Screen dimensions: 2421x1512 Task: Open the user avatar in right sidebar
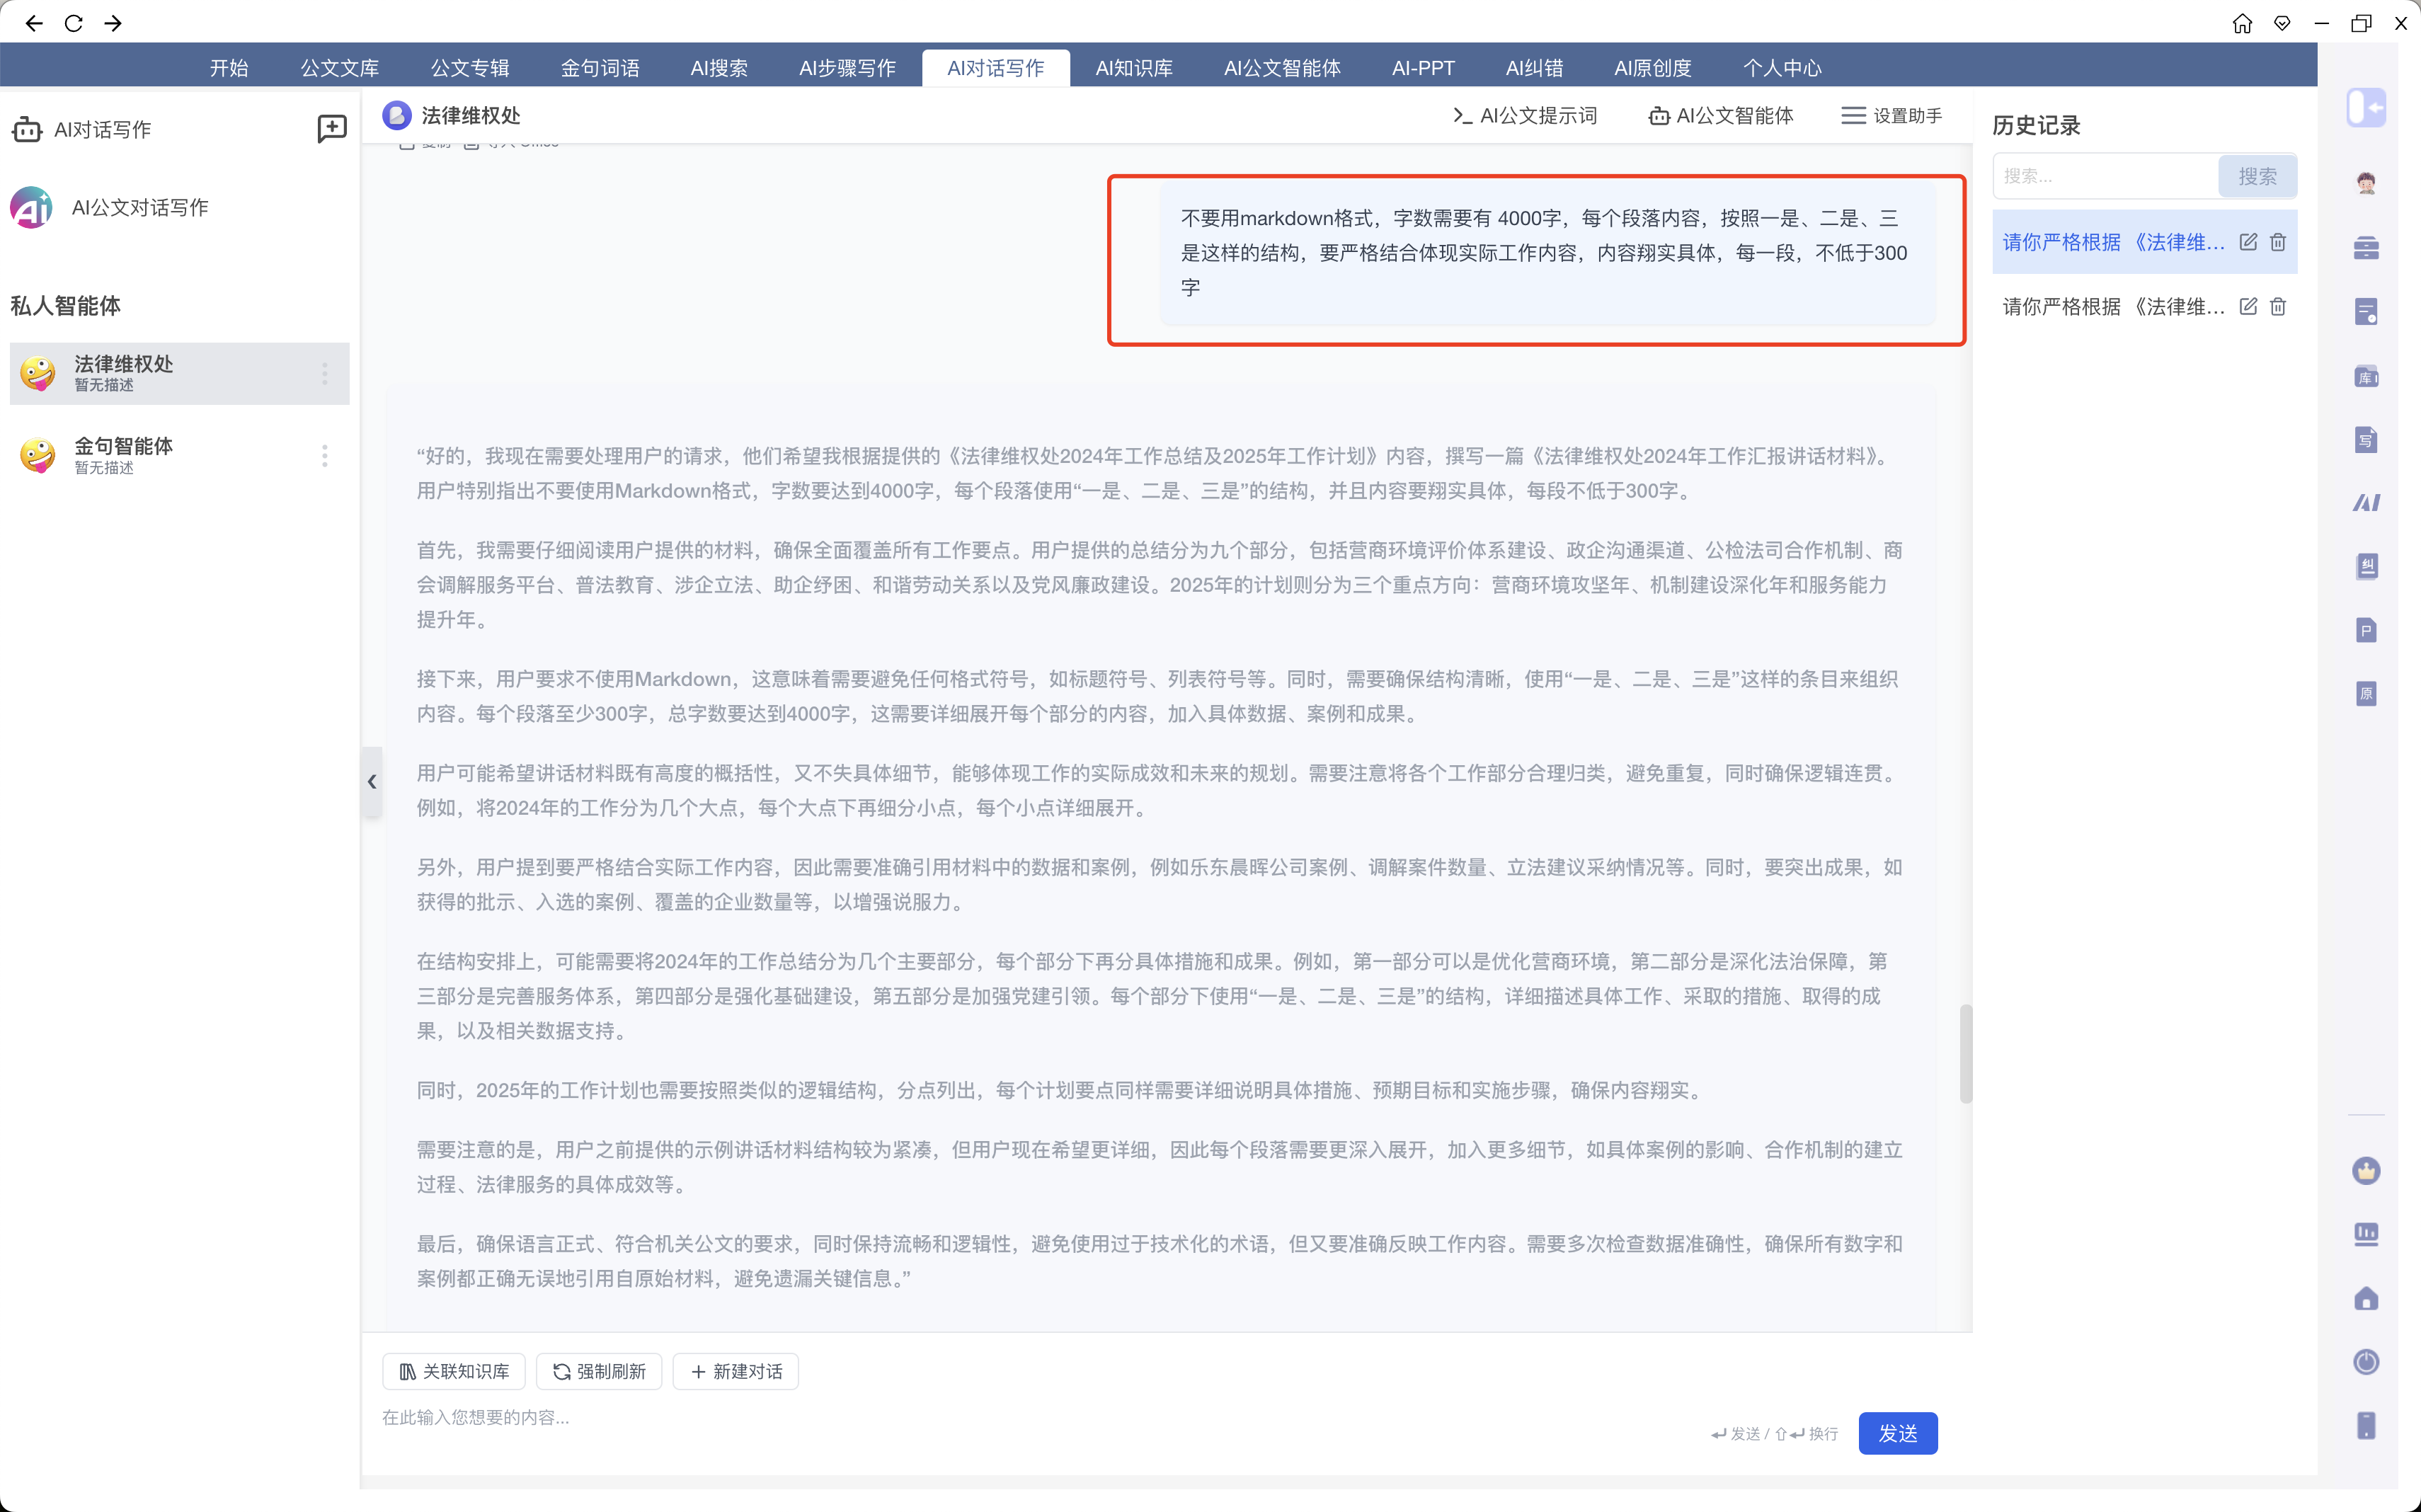point(2365,182)
